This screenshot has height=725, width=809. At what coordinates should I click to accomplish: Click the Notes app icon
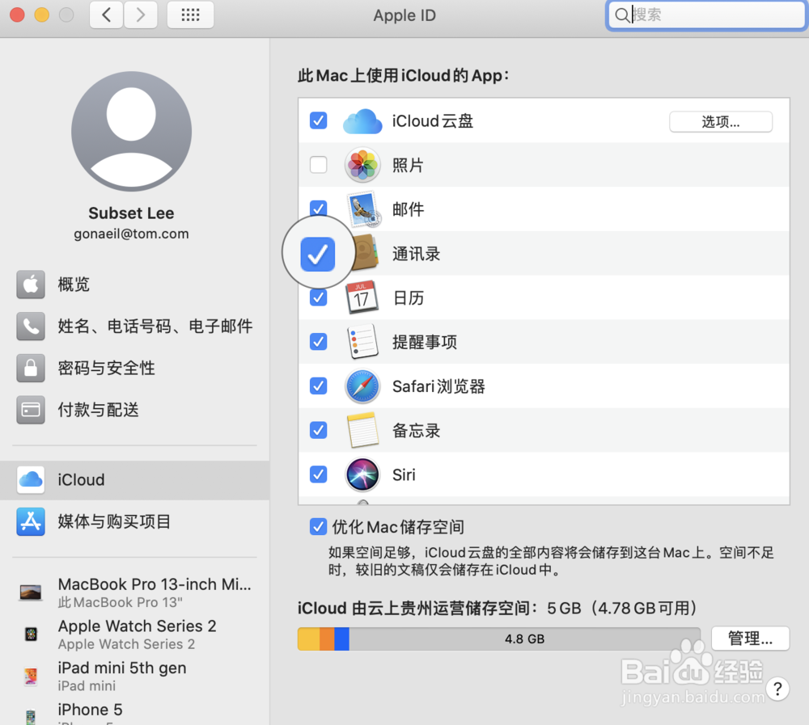pos(362,430)
